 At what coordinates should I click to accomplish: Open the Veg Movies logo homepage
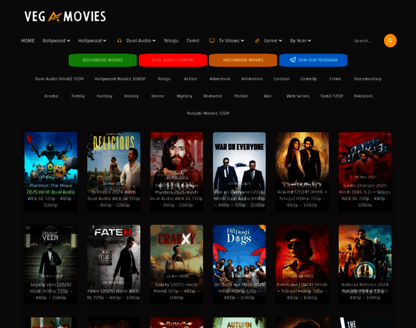(x=65, y=16)
